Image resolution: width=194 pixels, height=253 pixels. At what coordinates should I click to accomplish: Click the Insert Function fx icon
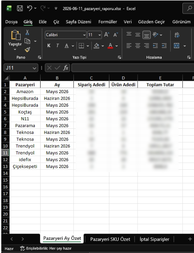(x=66, y=68)
